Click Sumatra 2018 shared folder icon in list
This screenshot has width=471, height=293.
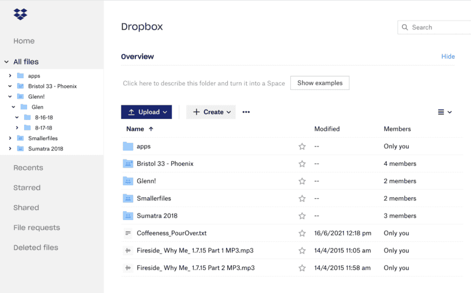pos(128,216)
